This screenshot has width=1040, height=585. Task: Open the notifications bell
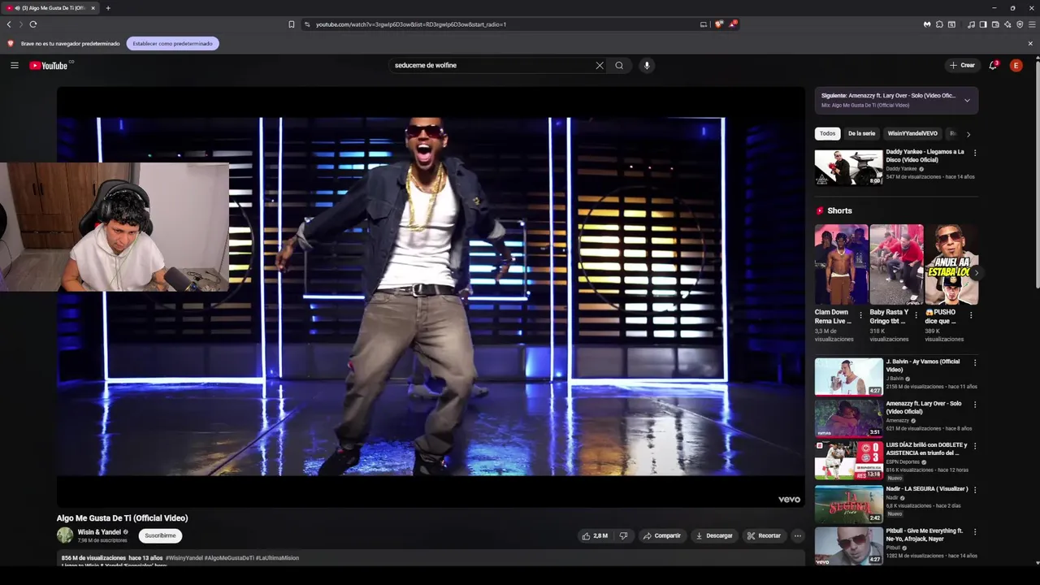(993, 65)
